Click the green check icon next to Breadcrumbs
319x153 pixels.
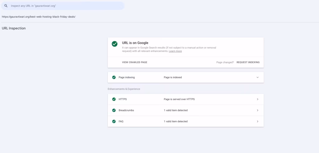tap(114, 110)
